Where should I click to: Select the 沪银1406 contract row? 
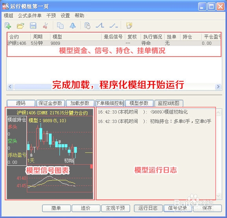114,43
